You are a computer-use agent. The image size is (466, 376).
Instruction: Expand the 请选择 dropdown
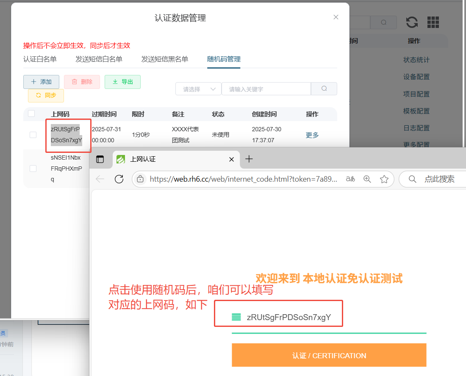click(198, 89)
